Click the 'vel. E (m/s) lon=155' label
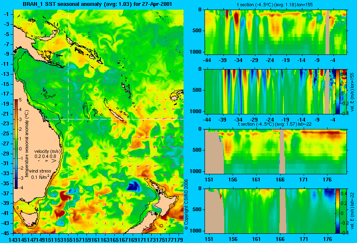 [x=352, y=92]
